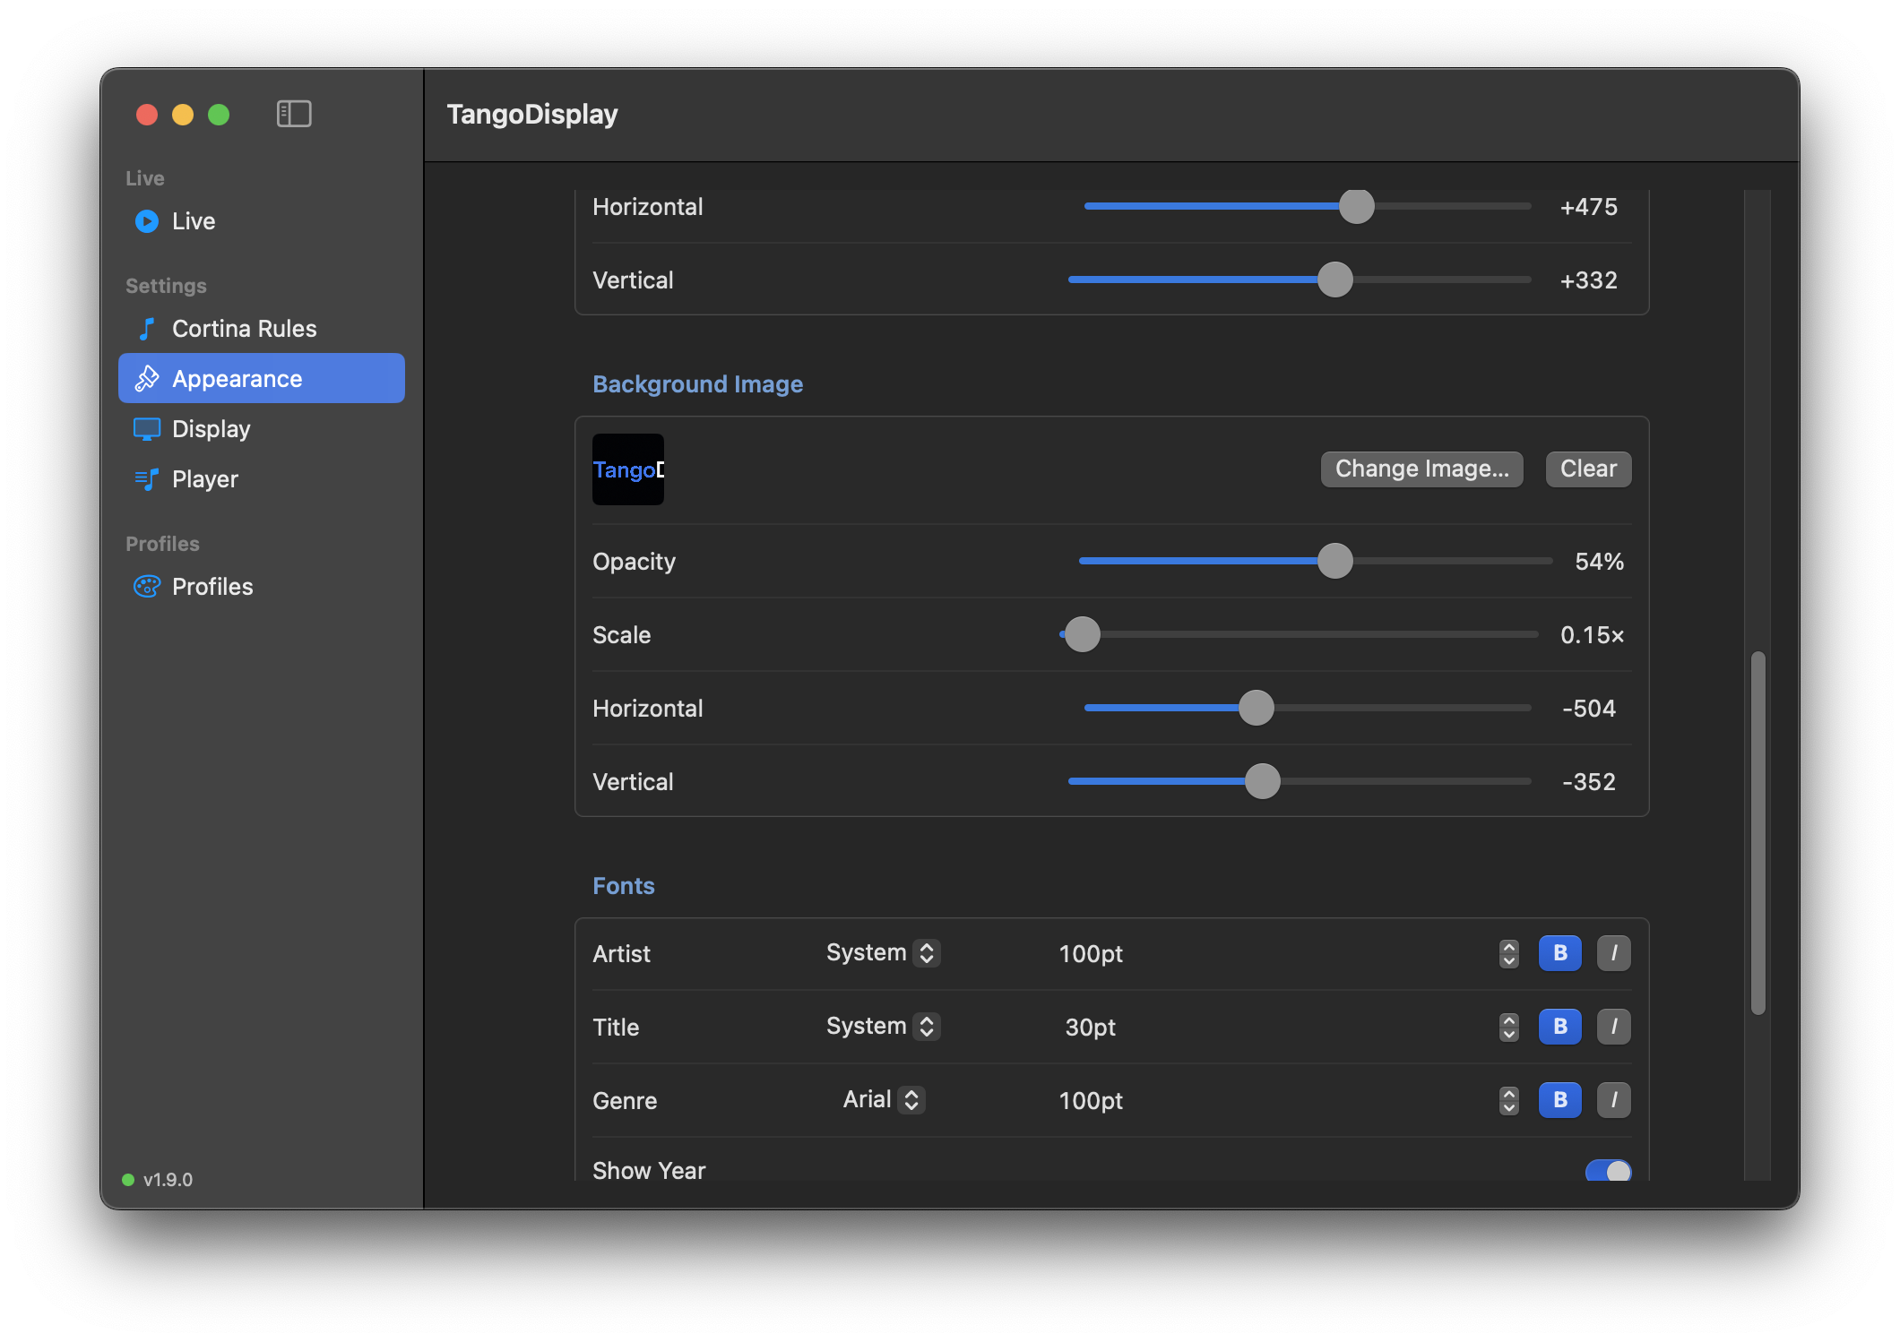This screenshot has width=1900, height=1342.
Task: Click the Opacity slider handle
Action: (1335, 561)
